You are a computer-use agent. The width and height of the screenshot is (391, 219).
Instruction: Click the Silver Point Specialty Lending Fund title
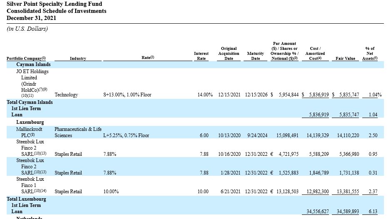[x=54, y=4]
